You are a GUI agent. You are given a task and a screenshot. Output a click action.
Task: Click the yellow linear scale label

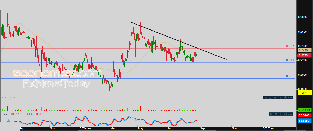click(305, 93)
